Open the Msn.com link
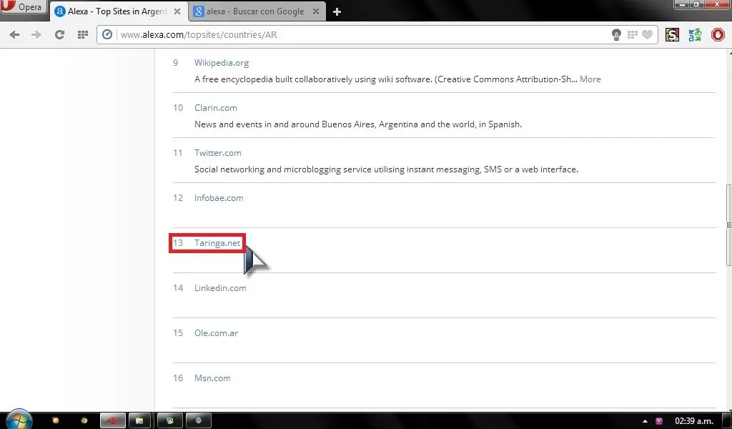The image size is (732, 429). [x=212, y=378]
